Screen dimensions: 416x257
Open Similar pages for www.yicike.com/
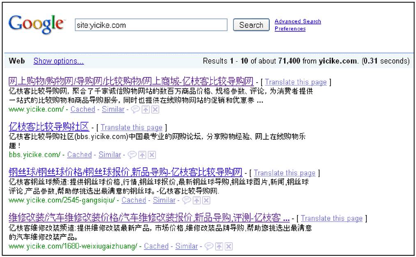pyautogui.click(x=113, y=109)
